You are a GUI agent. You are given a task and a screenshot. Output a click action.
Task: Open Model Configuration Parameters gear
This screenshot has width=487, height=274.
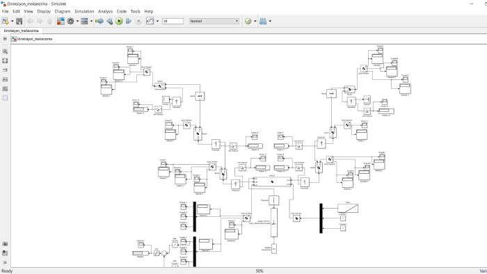click(x=71, y=21)
